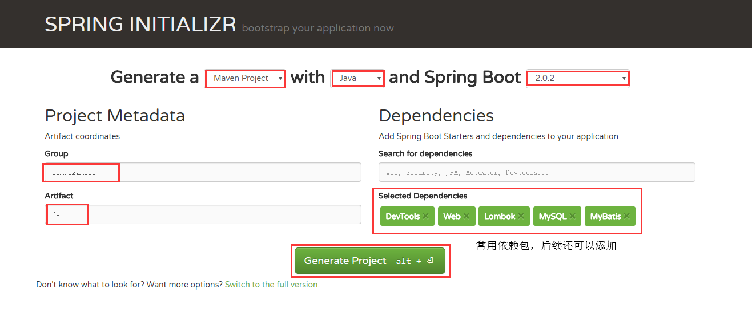
Task: Remove the DevTools dependency via its X
Action: coord(425,217)
